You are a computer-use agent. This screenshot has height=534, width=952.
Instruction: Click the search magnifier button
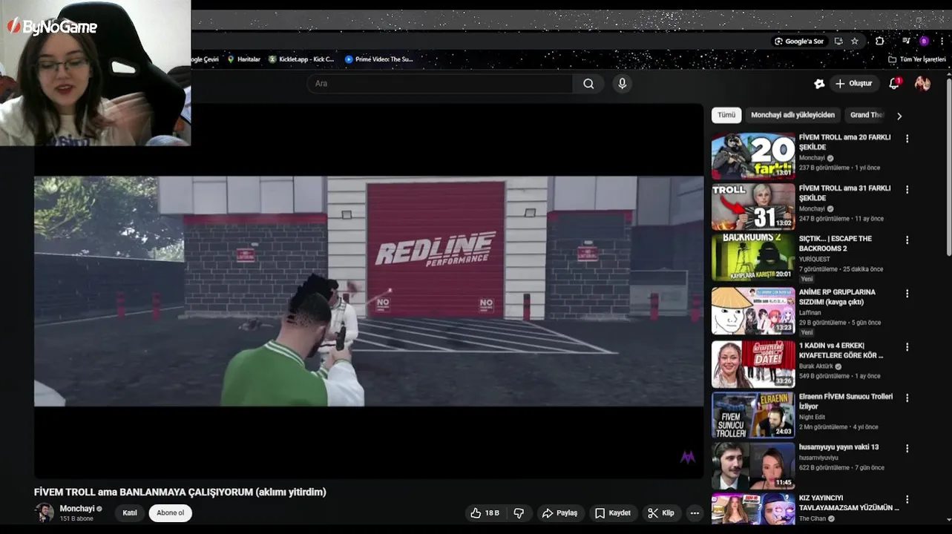click(x=588, y=84)
